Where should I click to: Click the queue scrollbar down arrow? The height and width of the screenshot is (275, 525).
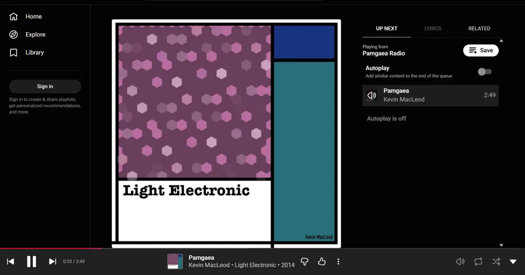pos(501,245)
